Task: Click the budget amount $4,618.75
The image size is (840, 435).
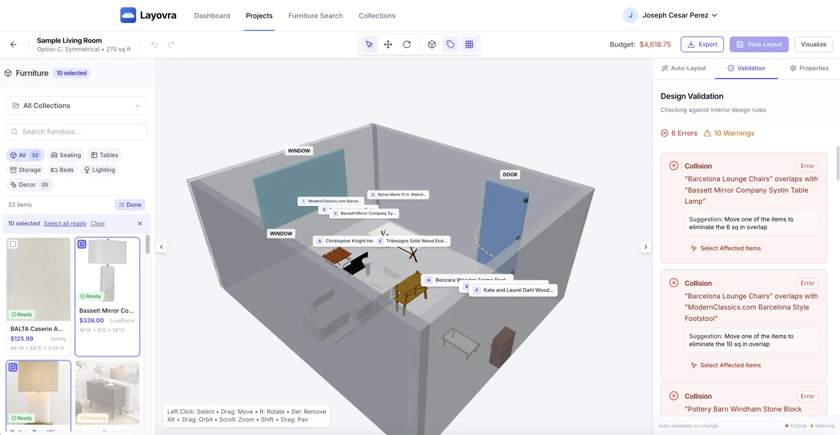Action: click(655, 45)
